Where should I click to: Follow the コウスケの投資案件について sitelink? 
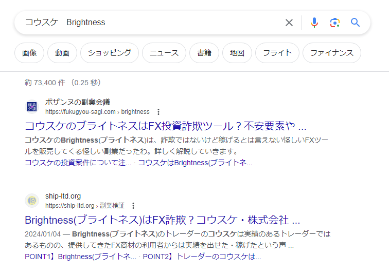coord(78,163)
